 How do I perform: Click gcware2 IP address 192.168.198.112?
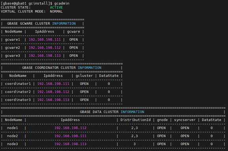pos(45,48)
